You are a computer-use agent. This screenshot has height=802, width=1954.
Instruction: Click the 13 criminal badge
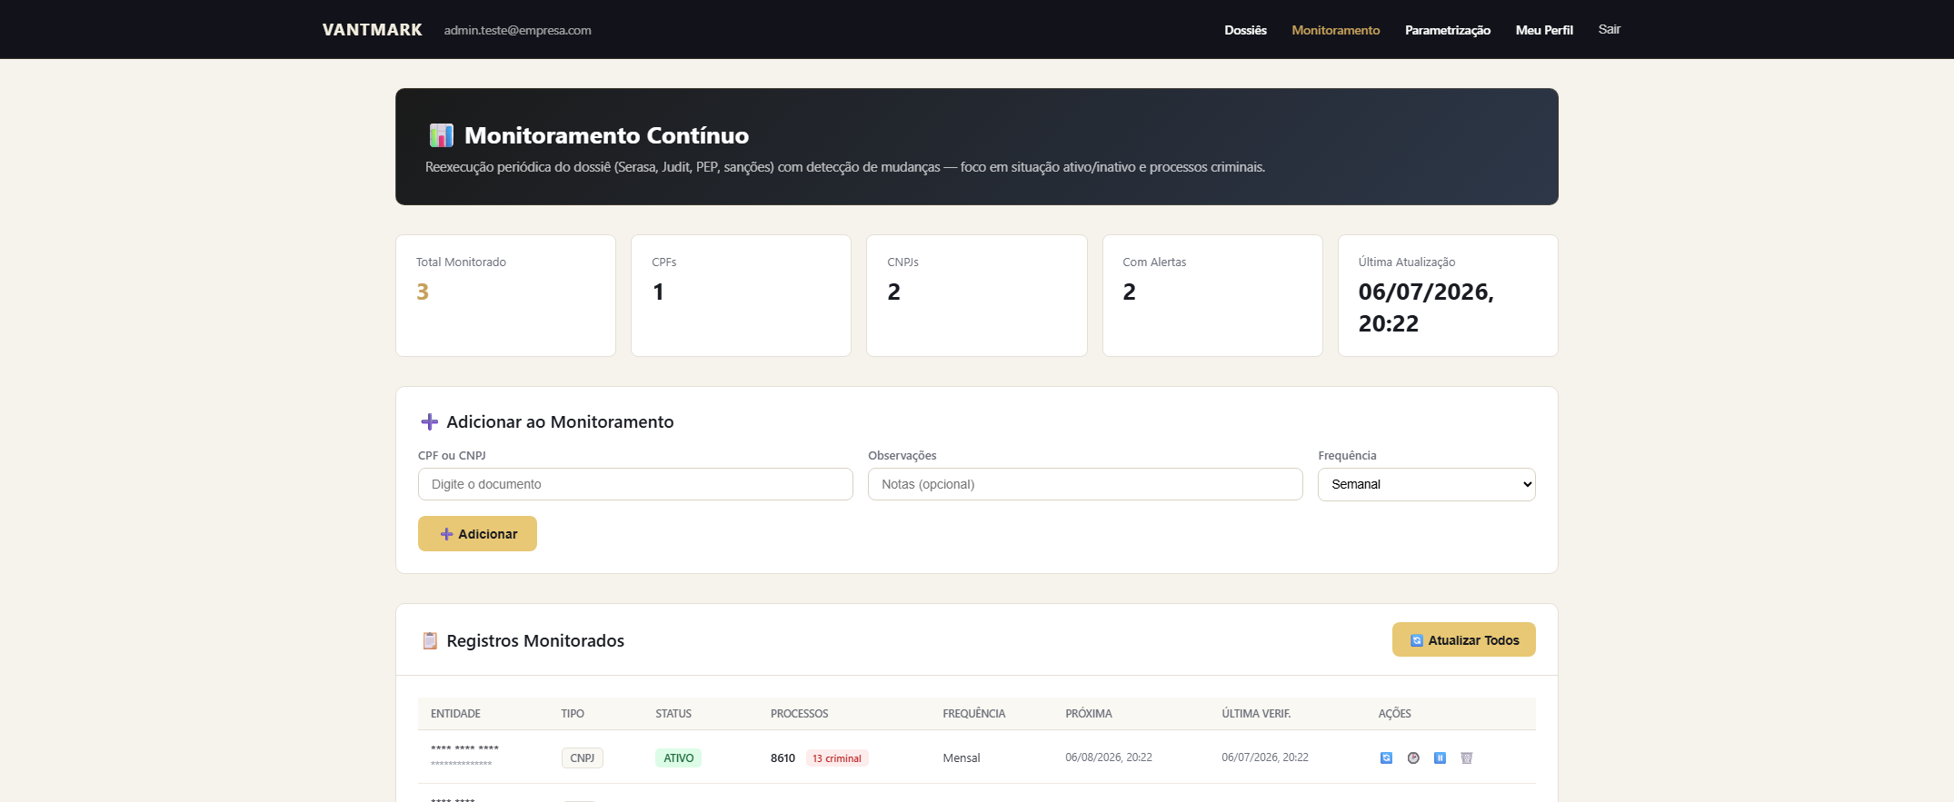click(837, 757)
